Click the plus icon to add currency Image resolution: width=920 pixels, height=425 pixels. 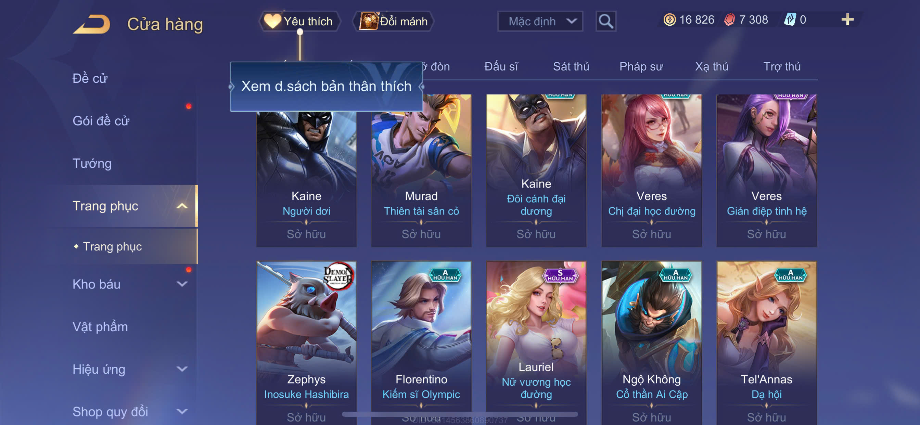847,20
